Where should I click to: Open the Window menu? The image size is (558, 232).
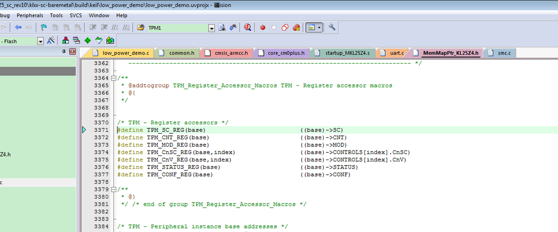point(99,15)
